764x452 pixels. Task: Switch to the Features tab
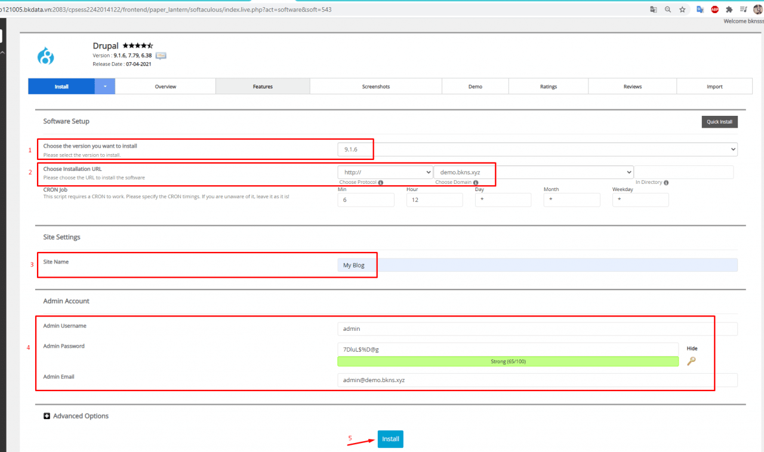coord(263,87)
